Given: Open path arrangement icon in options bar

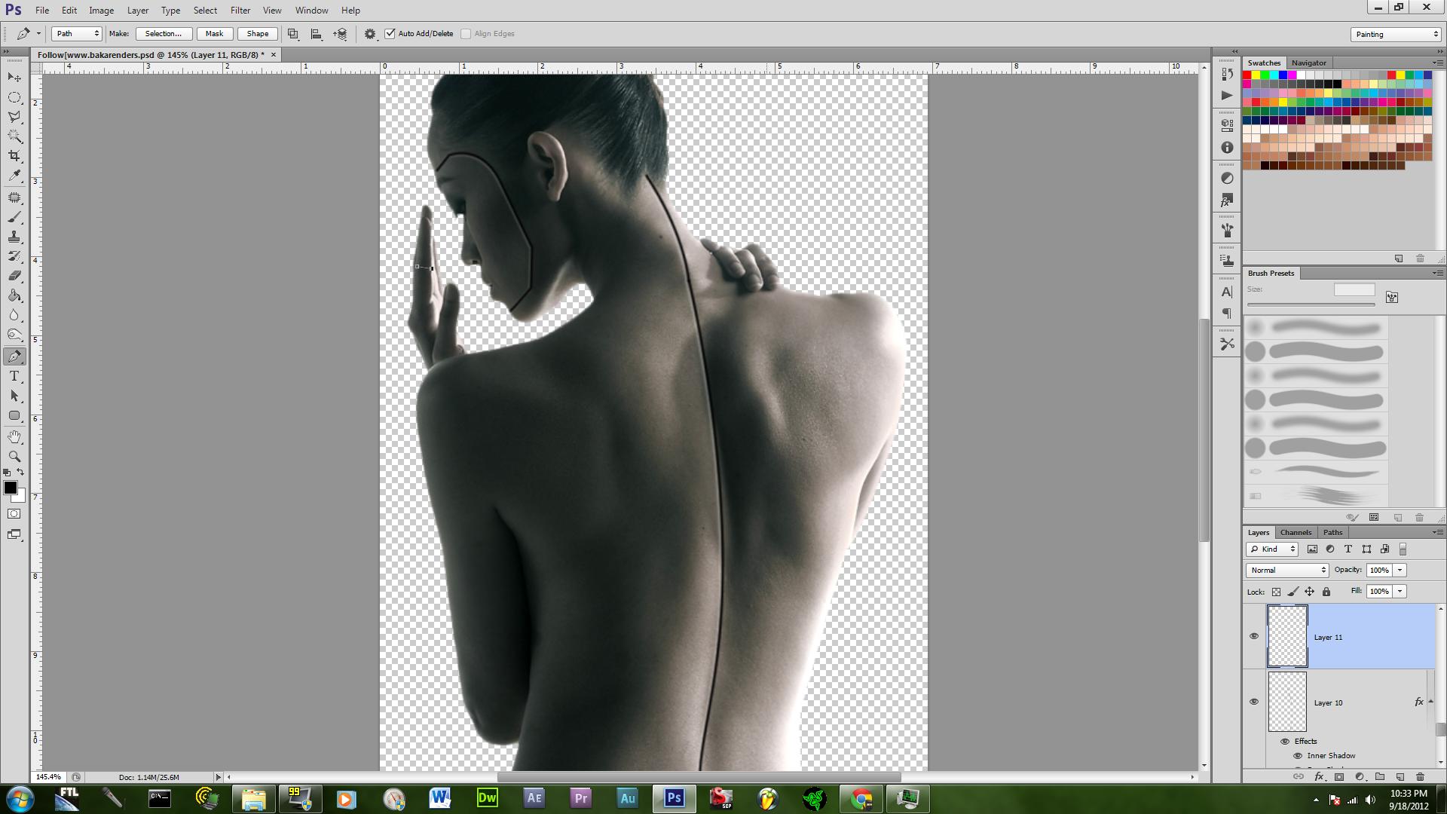Looking at the screenshot, I should pyautogui.click(x=340, y=34).
